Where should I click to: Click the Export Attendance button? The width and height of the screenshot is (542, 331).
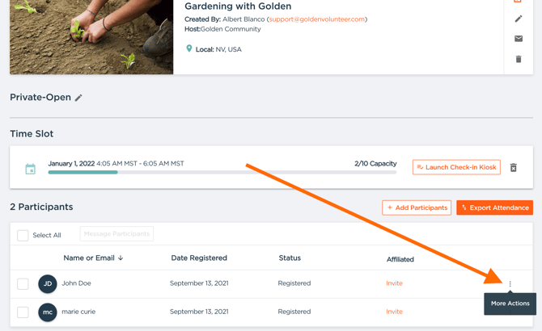pyautogui.click(x=494, y=207)
